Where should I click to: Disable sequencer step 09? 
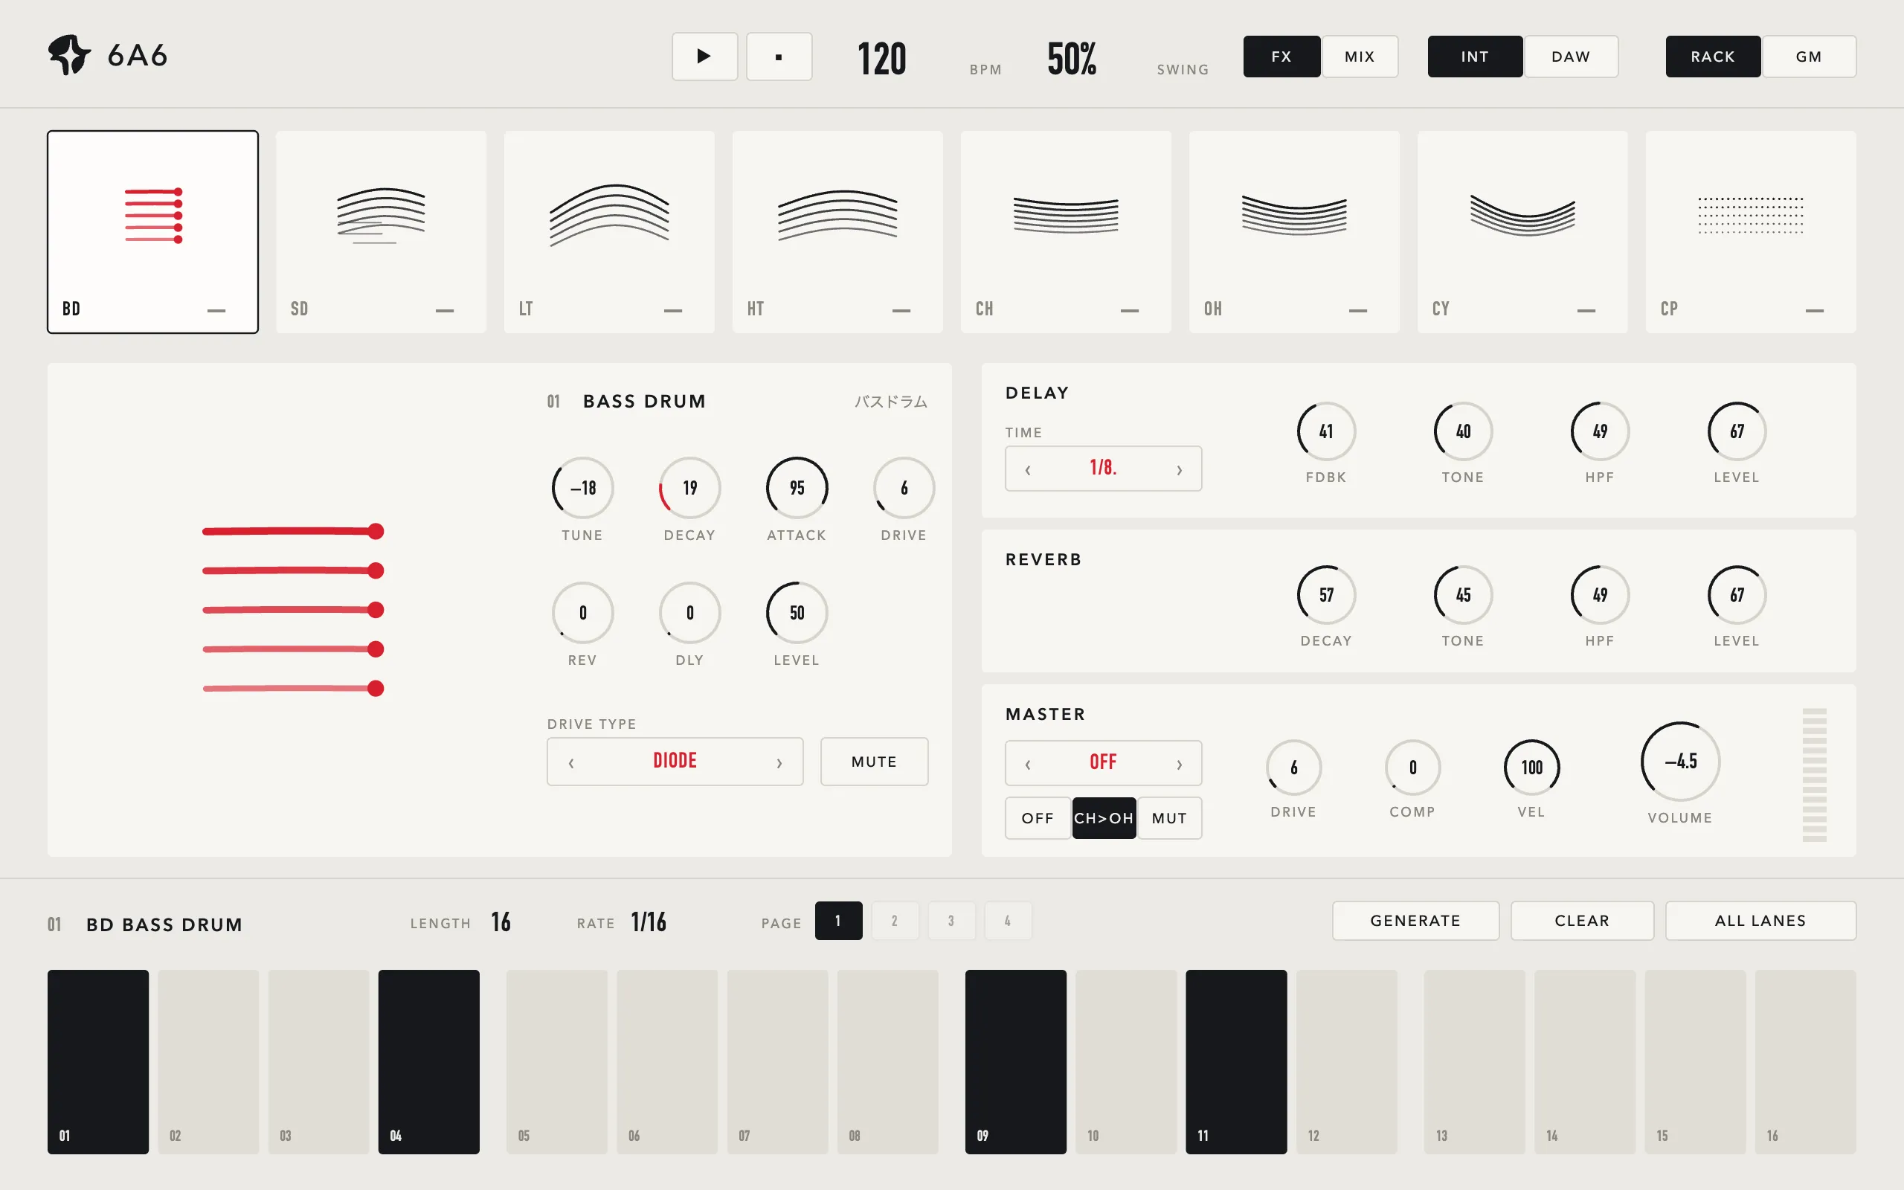1016,1062
